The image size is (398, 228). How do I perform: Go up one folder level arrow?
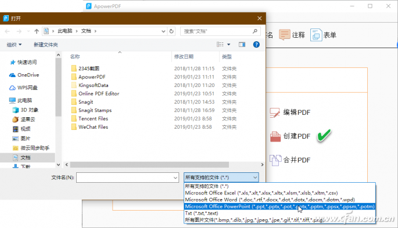[x=37, y=31]
